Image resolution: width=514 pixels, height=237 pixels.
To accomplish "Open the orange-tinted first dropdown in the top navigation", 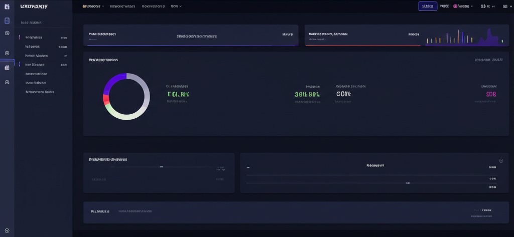I will click(x=93, y=7).
